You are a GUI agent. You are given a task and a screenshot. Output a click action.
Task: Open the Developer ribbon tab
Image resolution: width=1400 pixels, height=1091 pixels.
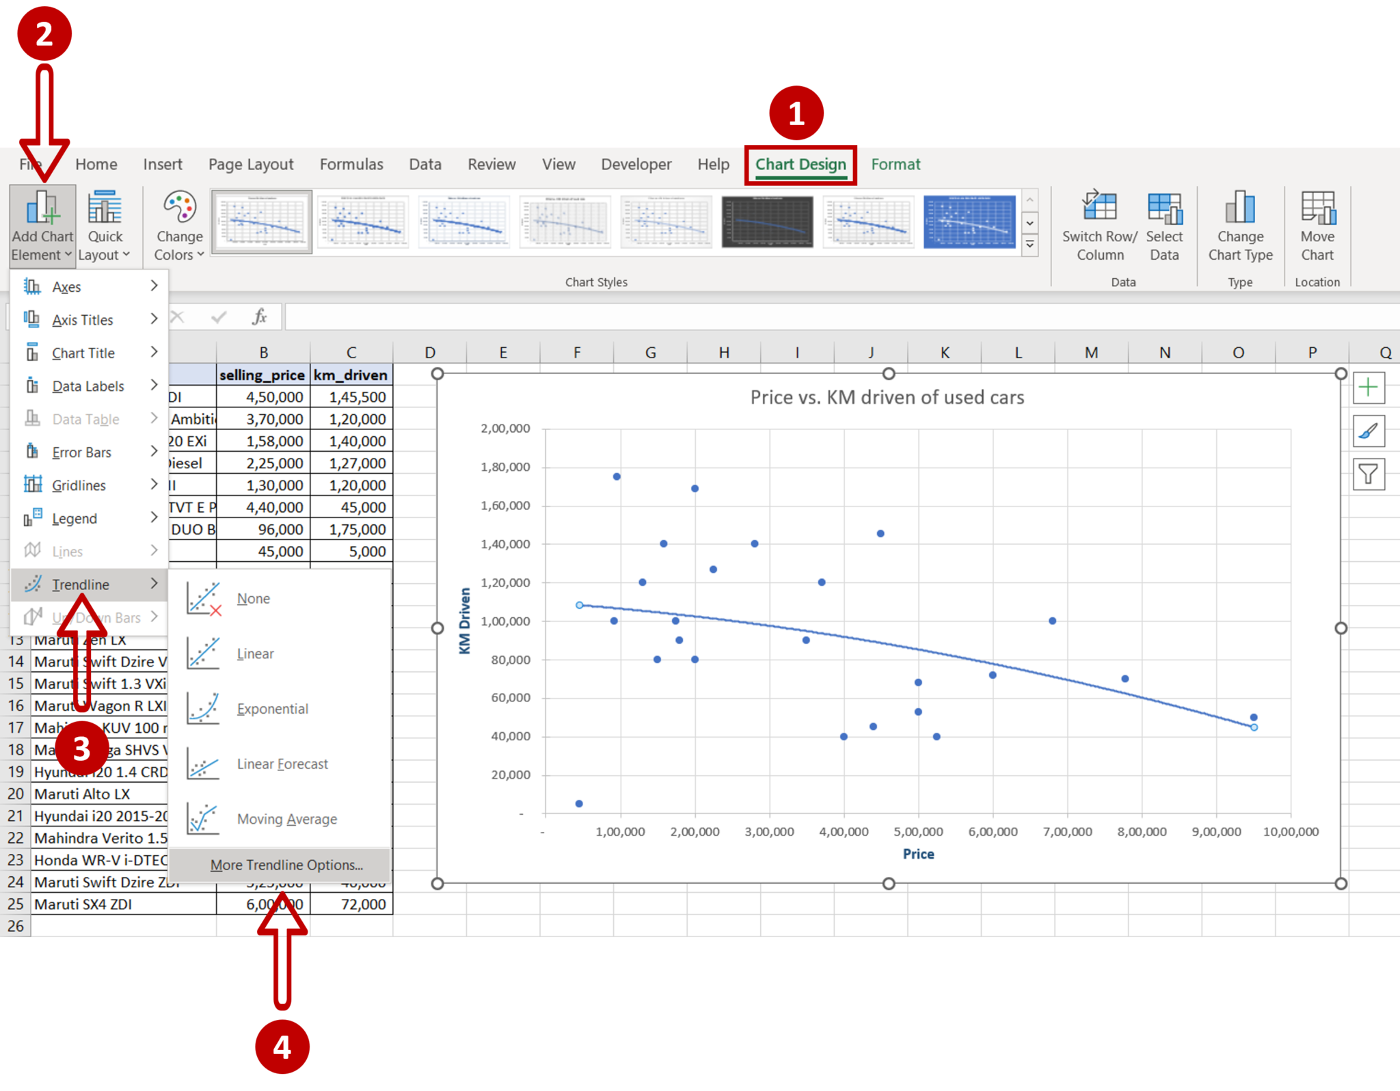point(636,164)
